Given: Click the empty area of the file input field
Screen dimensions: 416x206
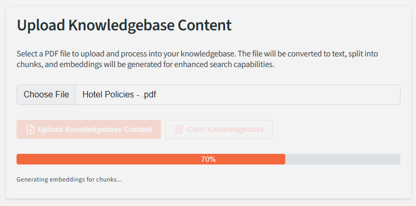Looking at the screenshot, I should 278,95.
